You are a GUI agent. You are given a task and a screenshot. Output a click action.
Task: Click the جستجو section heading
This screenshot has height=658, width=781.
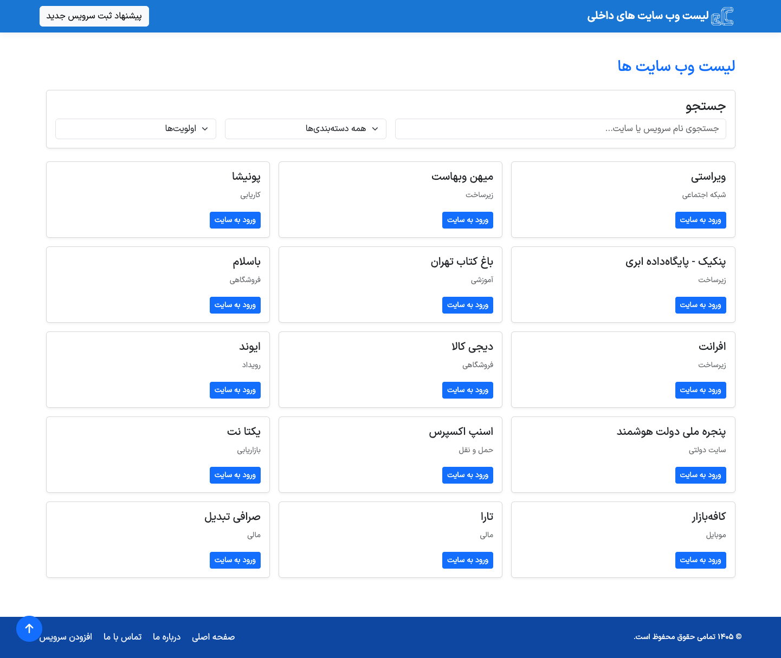(x=706, y=106)
